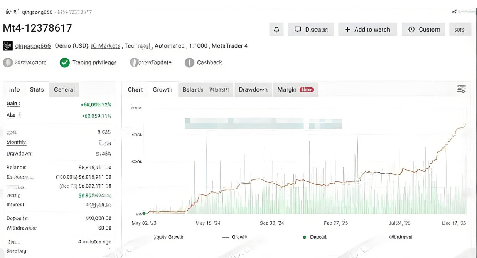Open the Custom time range dropdown
The height and width of the screenshot is (258, 477).
tap(423, 30)
